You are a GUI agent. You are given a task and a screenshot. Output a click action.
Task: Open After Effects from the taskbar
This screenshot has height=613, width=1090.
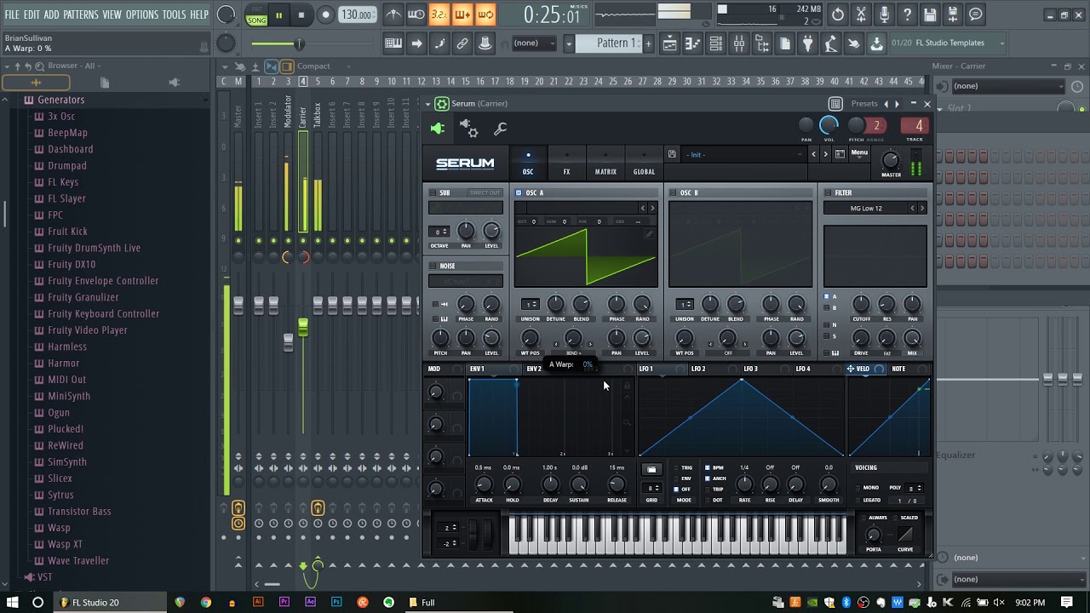click(x=310, y=602)
